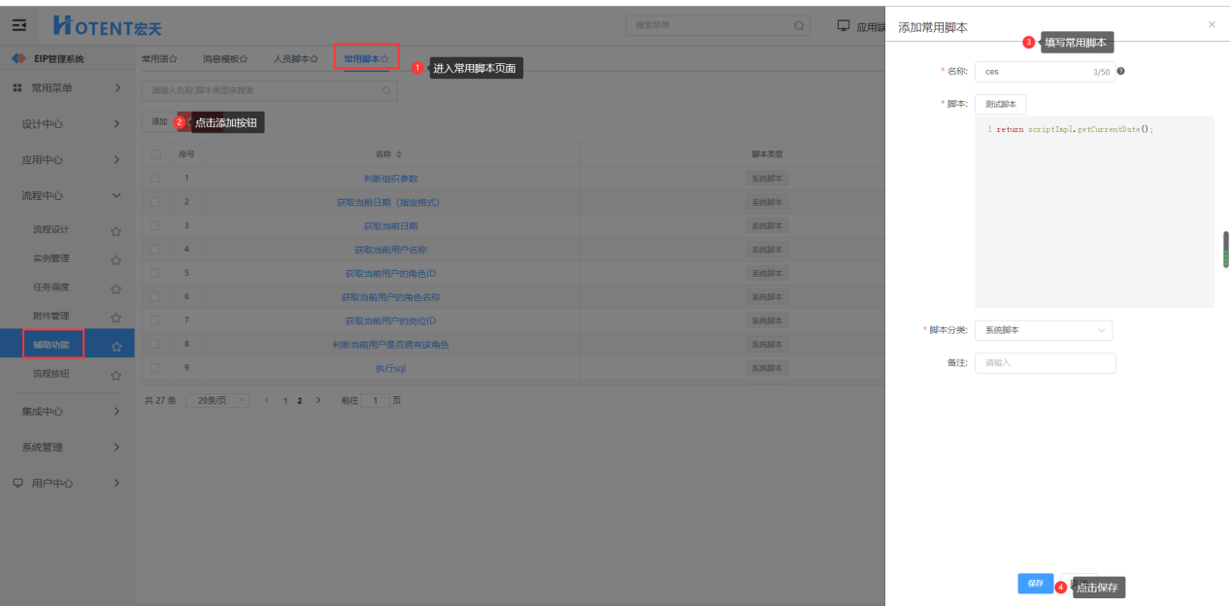Viewport: 1230px width, 606px height.
Task: Click the 测试脚本 button
Action: click(1000, 104)
